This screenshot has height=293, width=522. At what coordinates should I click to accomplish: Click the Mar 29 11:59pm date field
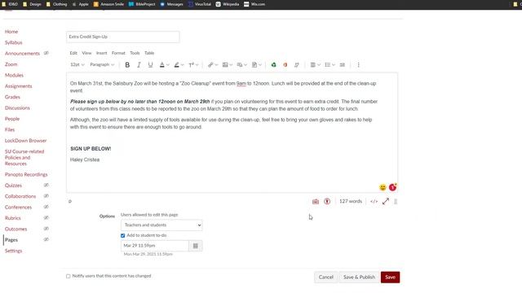[155, 246]
